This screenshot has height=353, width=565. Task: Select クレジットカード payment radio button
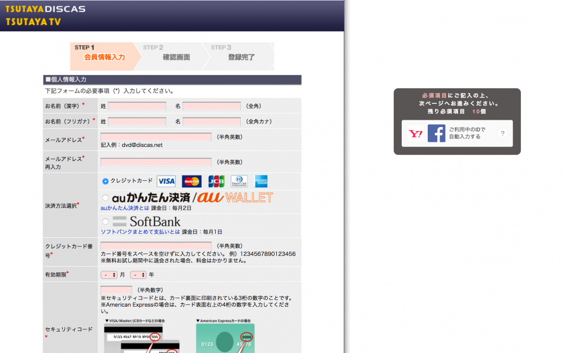(105, 181)
